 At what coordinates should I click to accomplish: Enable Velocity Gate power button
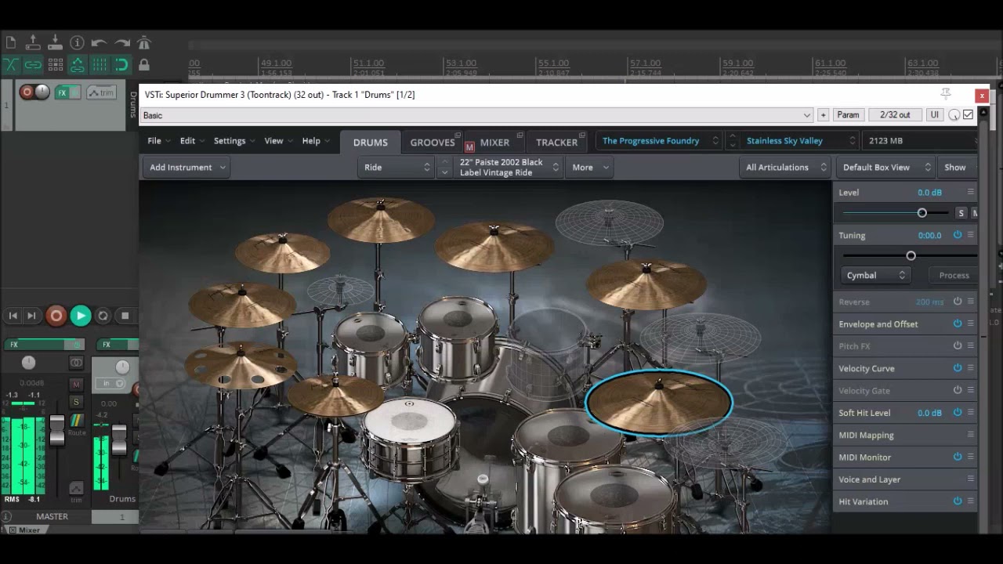pyautogui.click(x=958, y=390)
